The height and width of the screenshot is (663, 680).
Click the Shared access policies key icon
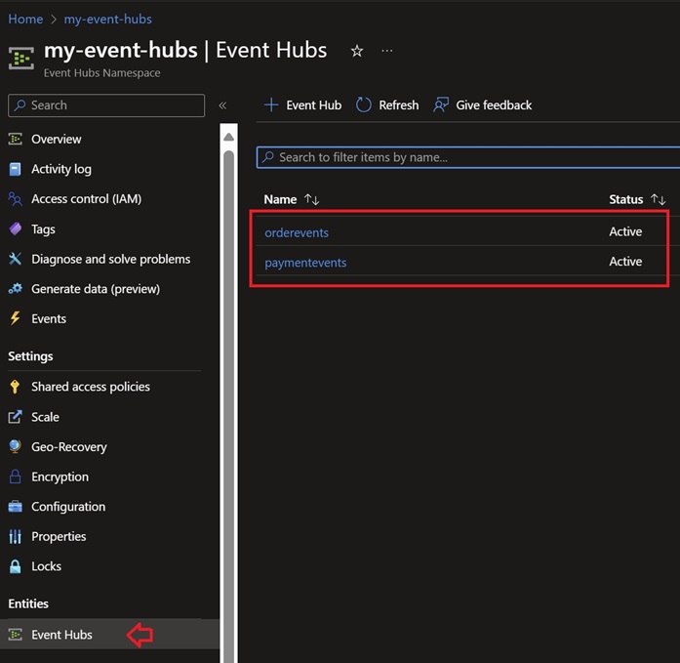16,387
